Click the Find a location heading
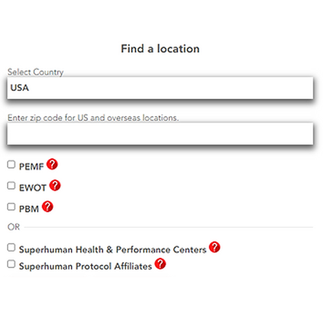Screen dimensions: 323x323 (160, 48)
